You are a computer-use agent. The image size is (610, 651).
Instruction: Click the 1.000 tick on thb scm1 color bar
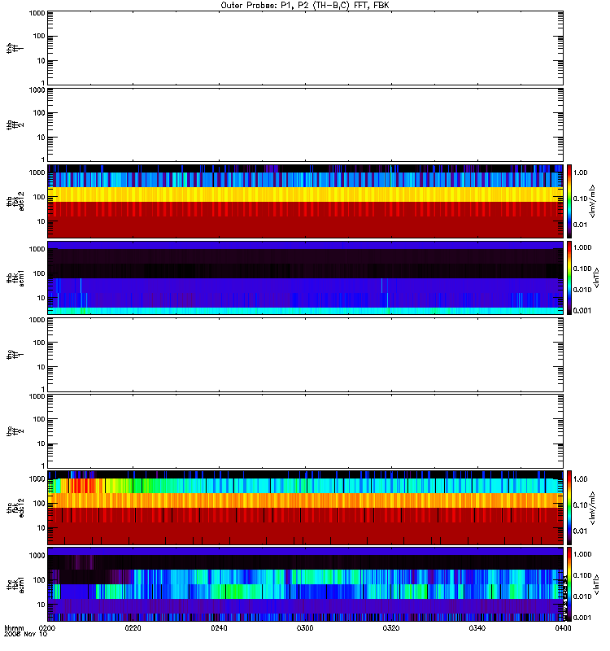coord(582,247)
